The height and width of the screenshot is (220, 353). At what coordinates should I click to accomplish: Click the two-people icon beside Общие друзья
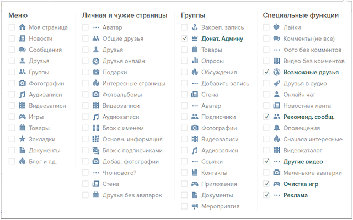pos(96,38)
